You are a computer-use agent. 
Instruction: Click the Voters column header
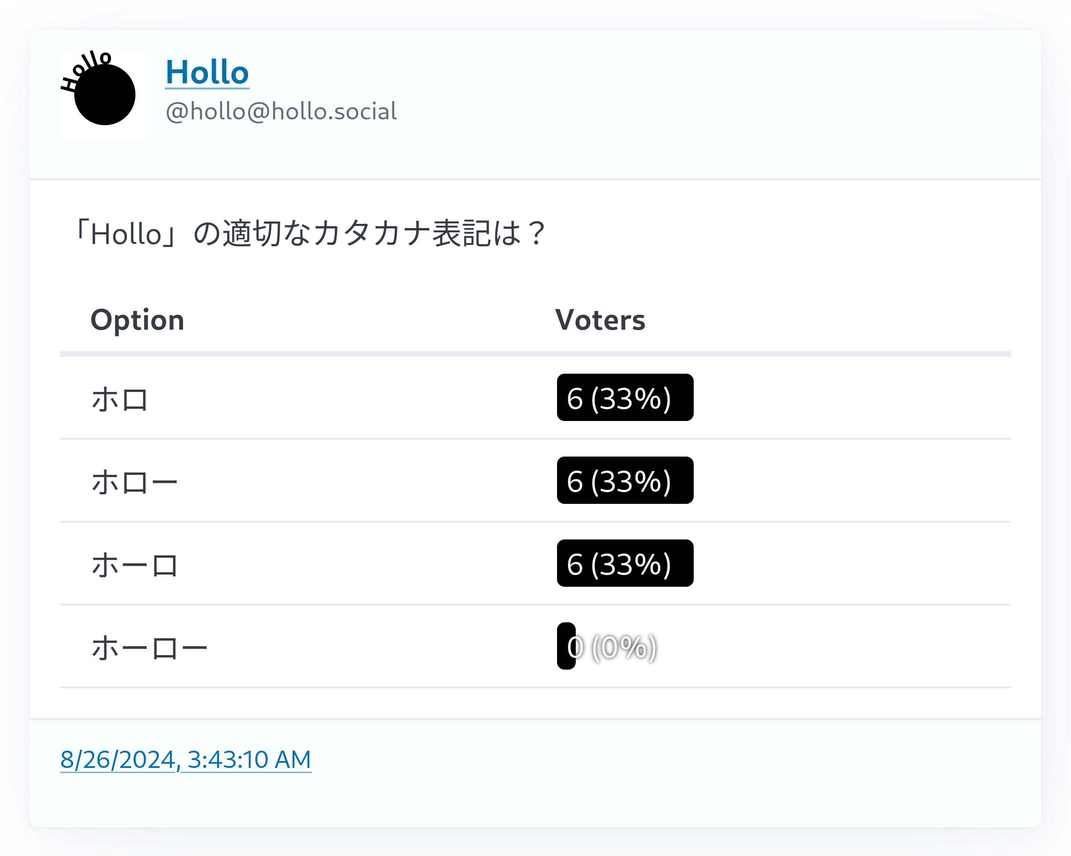(600, 319)
